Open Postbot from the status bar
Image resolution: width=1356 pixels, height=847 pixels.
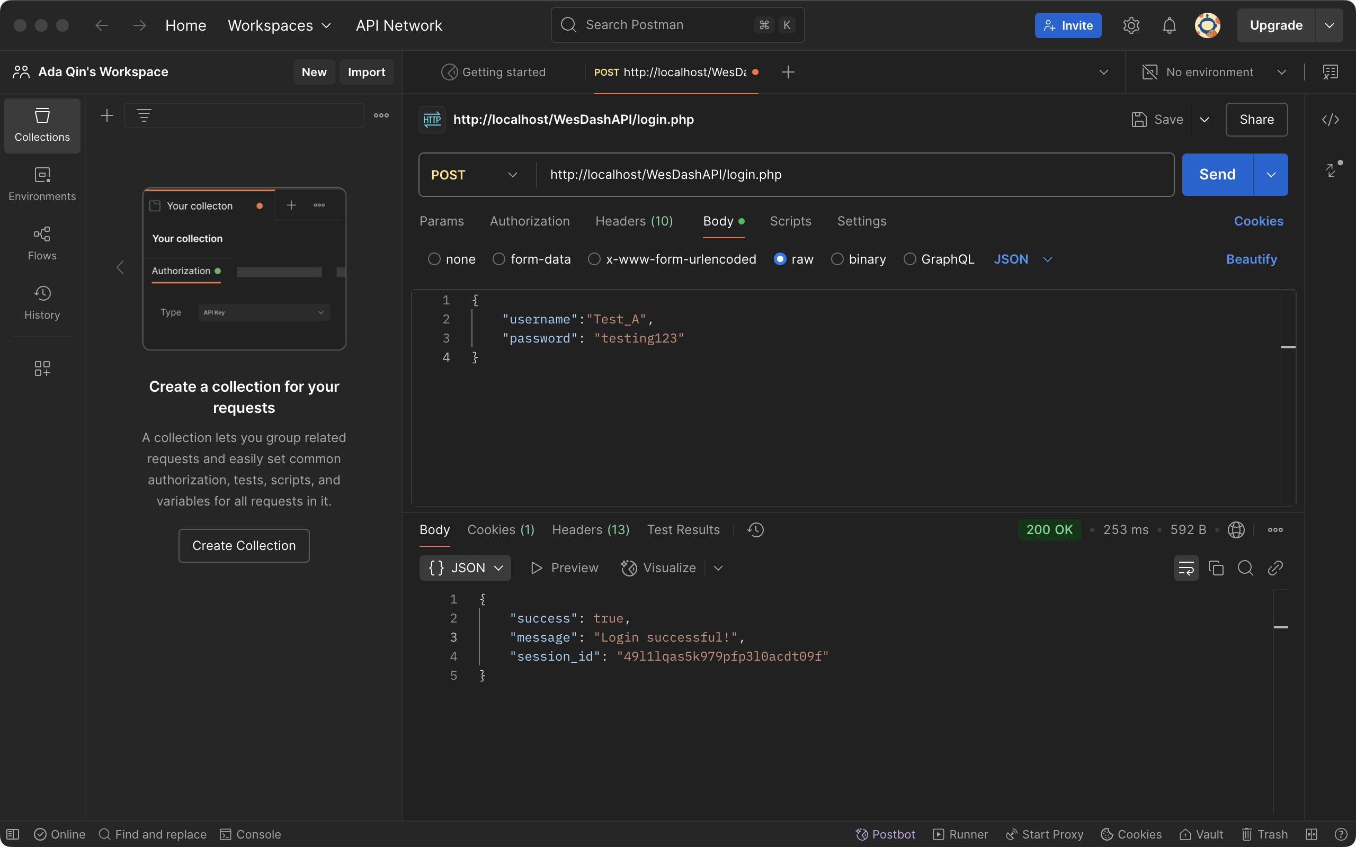click(885, 834)
